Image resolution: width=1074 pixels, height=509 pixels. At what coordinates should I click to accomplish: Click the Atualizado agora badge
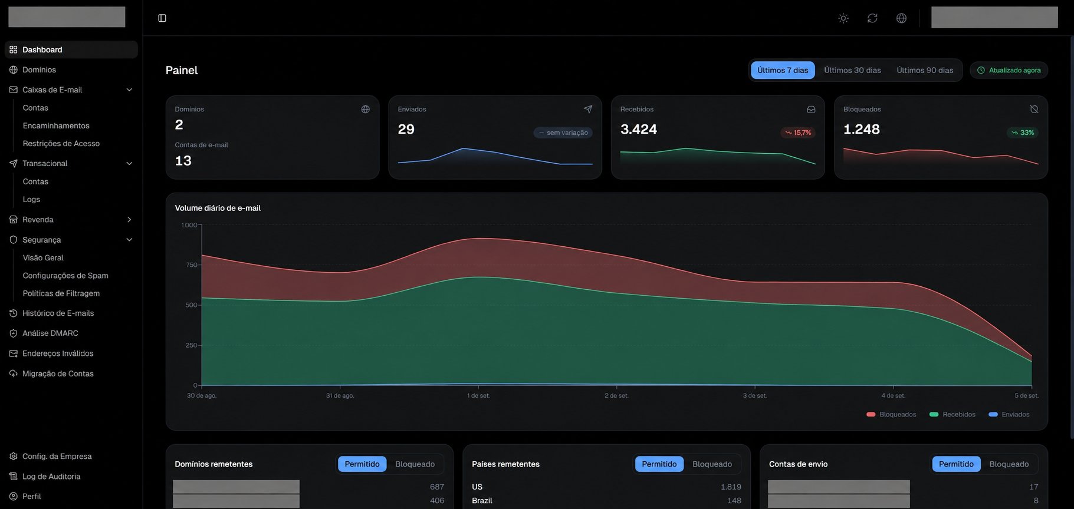tap(1009, 70)
